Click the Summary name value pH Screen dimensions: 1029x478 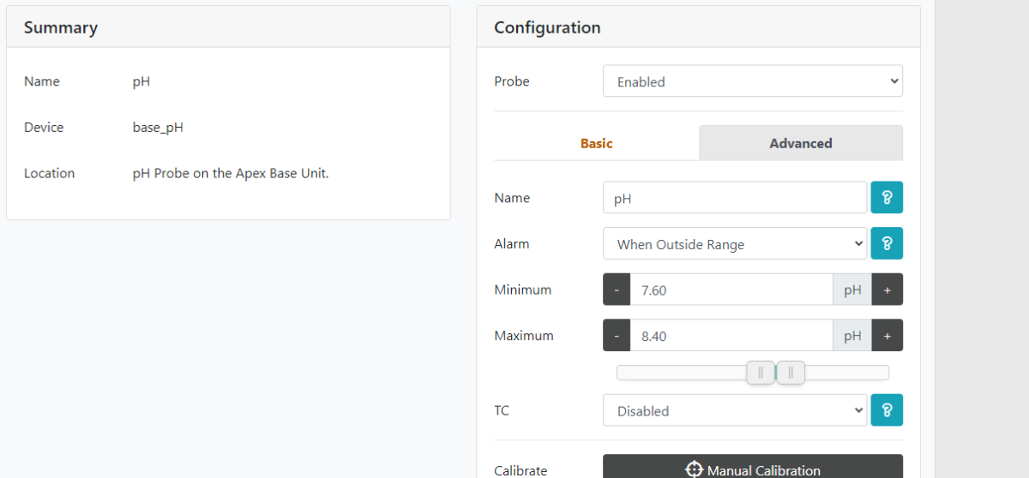pos(141,81)
